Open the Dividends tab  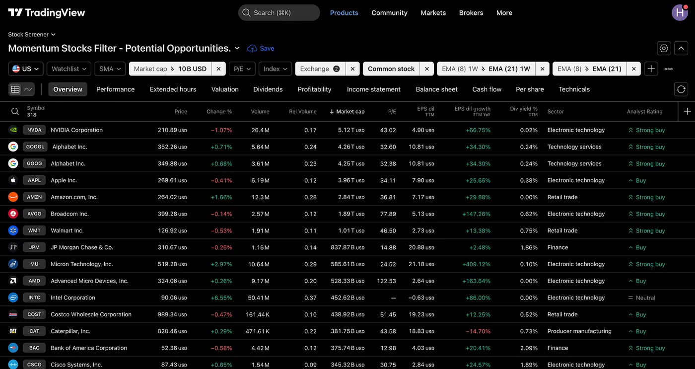(x=268, y=89)
